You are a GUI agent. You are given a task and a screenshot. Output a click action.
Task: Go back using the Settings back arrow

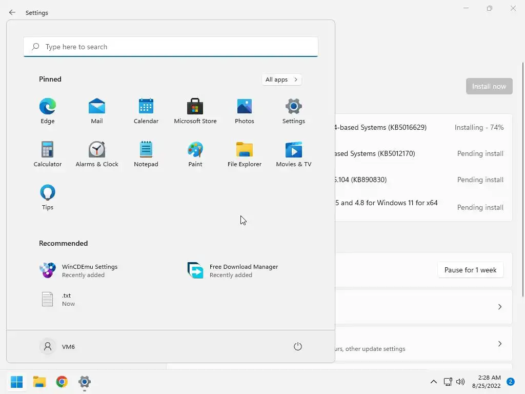point(12,12)
